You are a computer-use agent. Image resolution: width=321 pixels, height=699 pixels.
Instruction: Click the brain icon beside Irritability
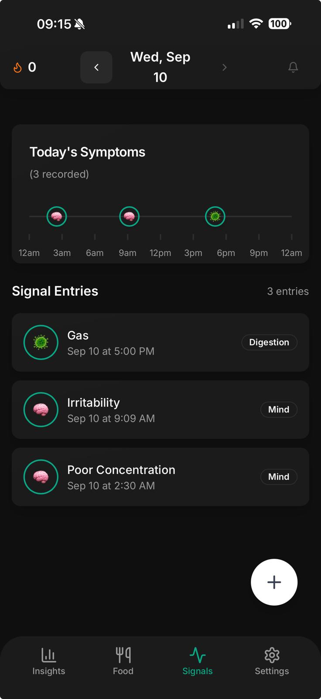pos(41,410)
